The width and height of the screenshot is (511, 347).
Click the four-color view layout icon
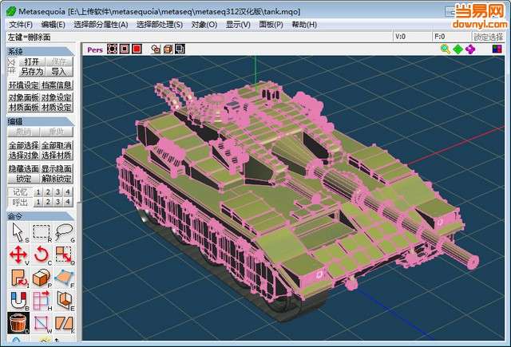coord(497,49)
